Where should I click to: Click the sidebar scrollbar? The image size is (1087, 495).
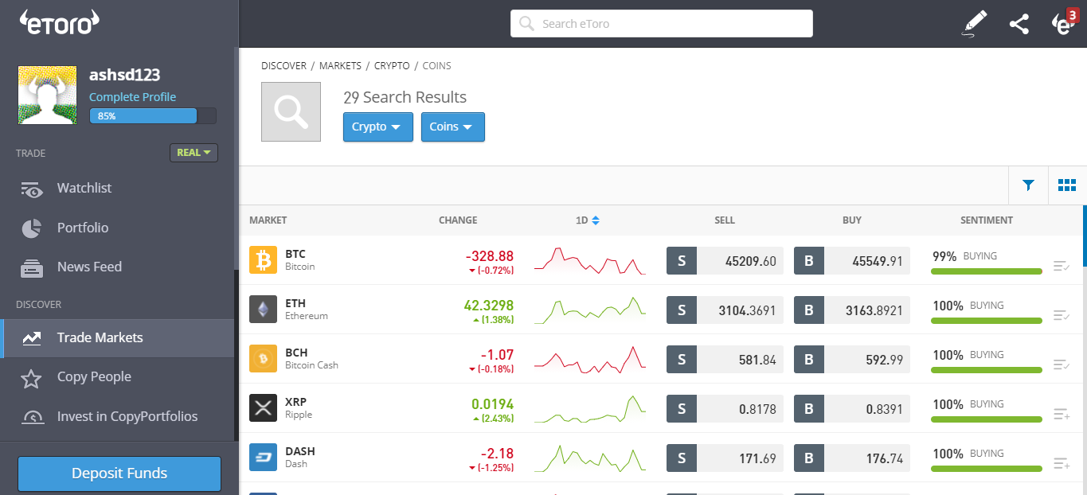pyautogui.click(x=236, y=354)
